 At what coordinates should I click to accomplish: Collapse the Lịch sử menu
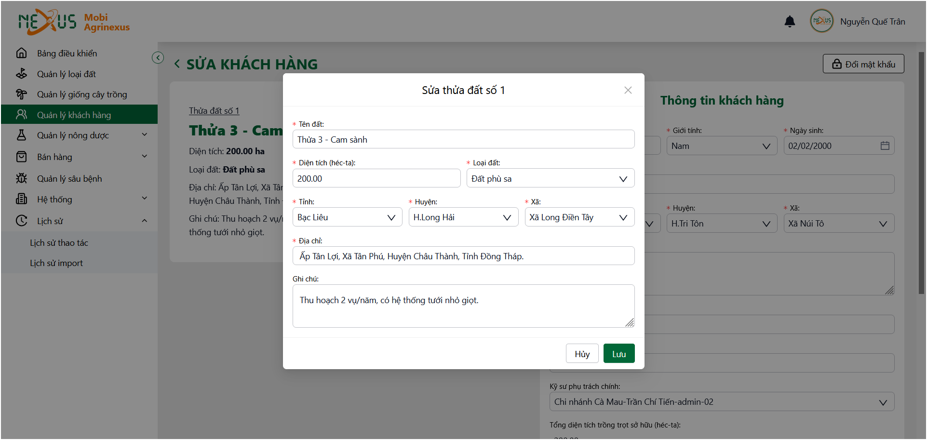(145, 221)
